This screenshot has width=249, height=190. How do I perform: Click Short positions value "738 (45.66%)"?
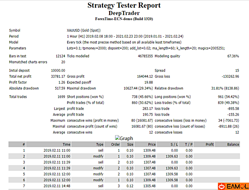click(142, 97)
